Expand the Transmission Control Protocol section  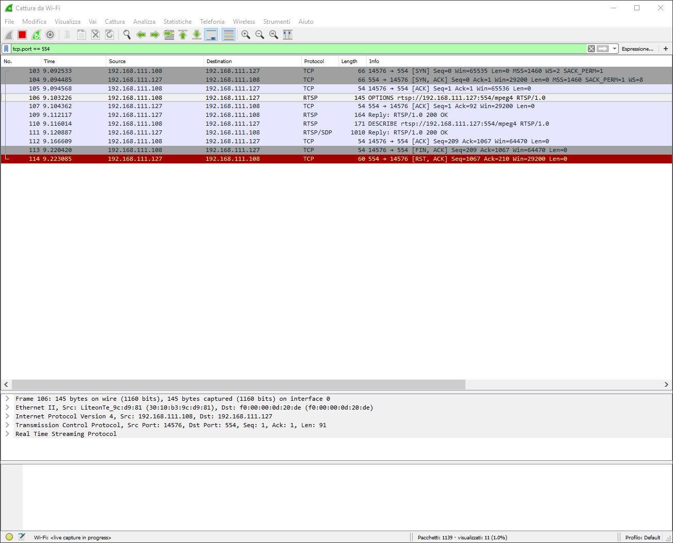7,425
